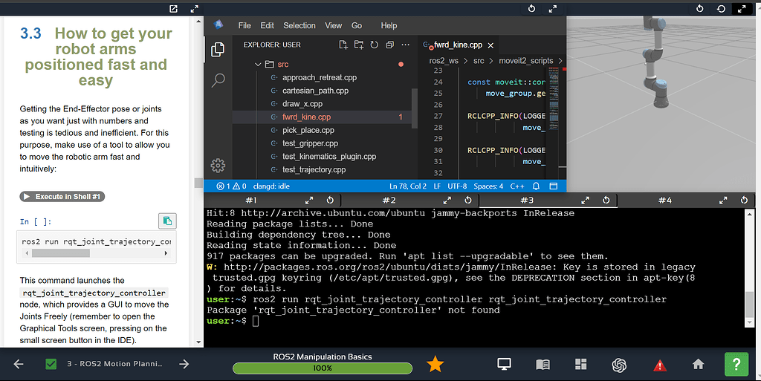Open pick_place.cpp in the file list
The width and height of the screenshot is (761, 381).
[308, 130]
